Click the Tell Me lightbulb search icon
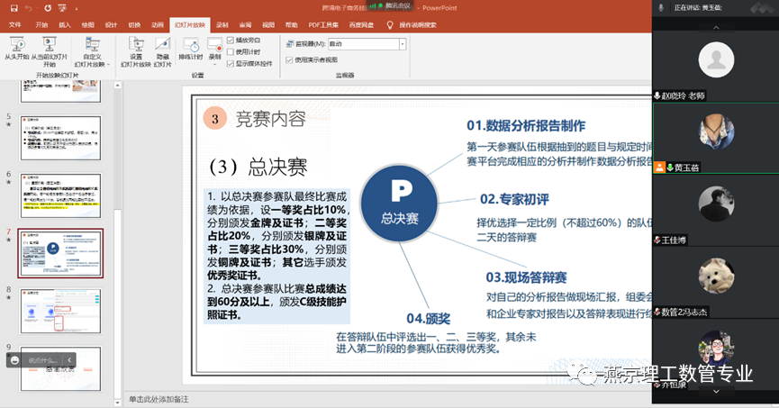The height and width of the screenshot is (408, 779). [390, 24]
